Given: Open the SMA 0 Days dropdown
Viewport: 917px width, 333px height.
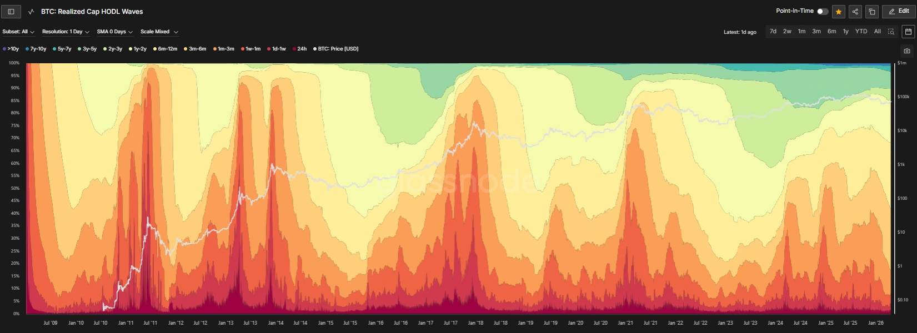Looking at the screenshot, I should click(114, 32).
